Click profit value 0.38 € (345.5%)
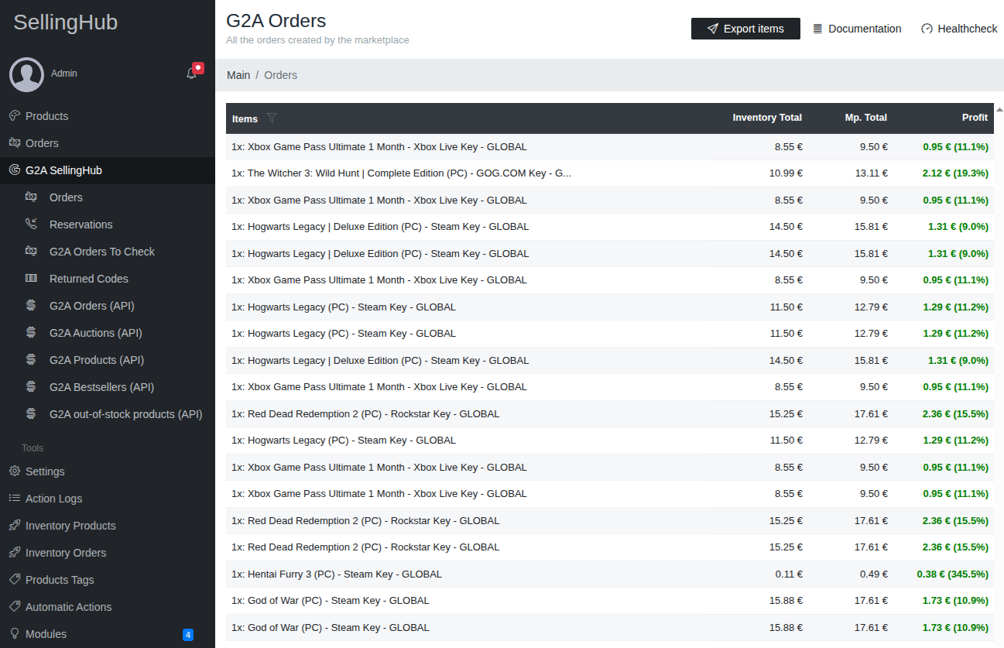This screenshot has width=1004, height=648. click(952, 574)
